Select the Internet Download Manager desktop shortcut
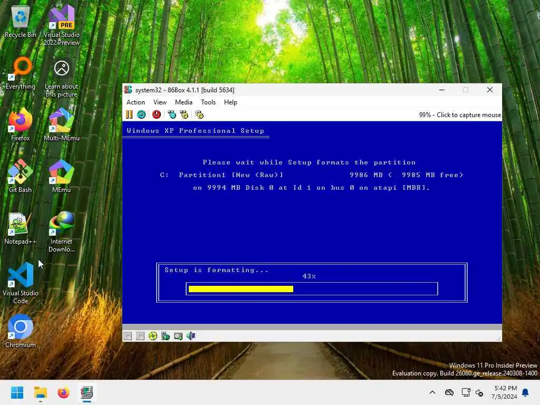Viewport: 540px width, 405px height. click(x=62, y=233)
